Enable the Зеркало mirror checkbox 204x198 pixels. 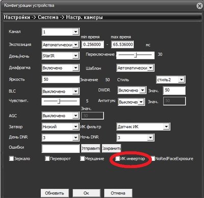(x=11, y=159)
